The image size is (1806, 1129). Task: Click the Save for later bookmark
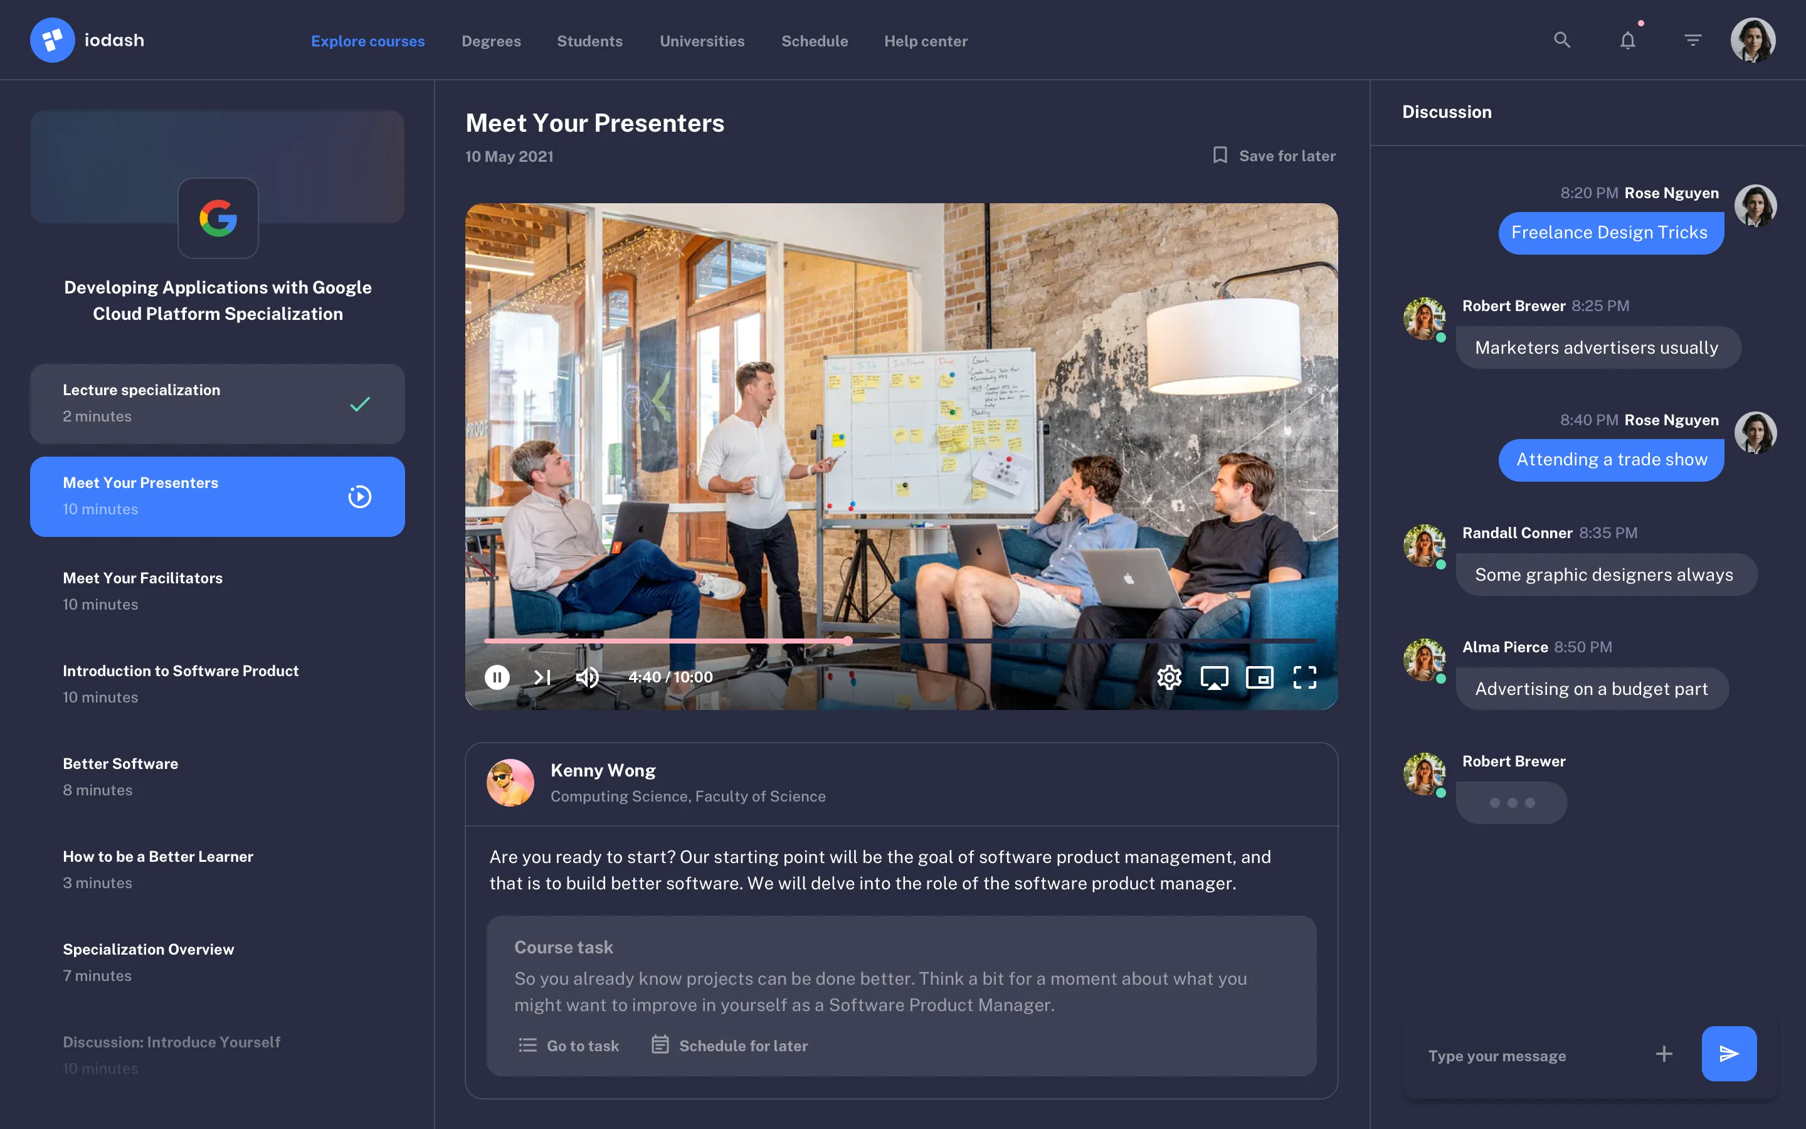pyautogui.click(x=1273, y=156)
